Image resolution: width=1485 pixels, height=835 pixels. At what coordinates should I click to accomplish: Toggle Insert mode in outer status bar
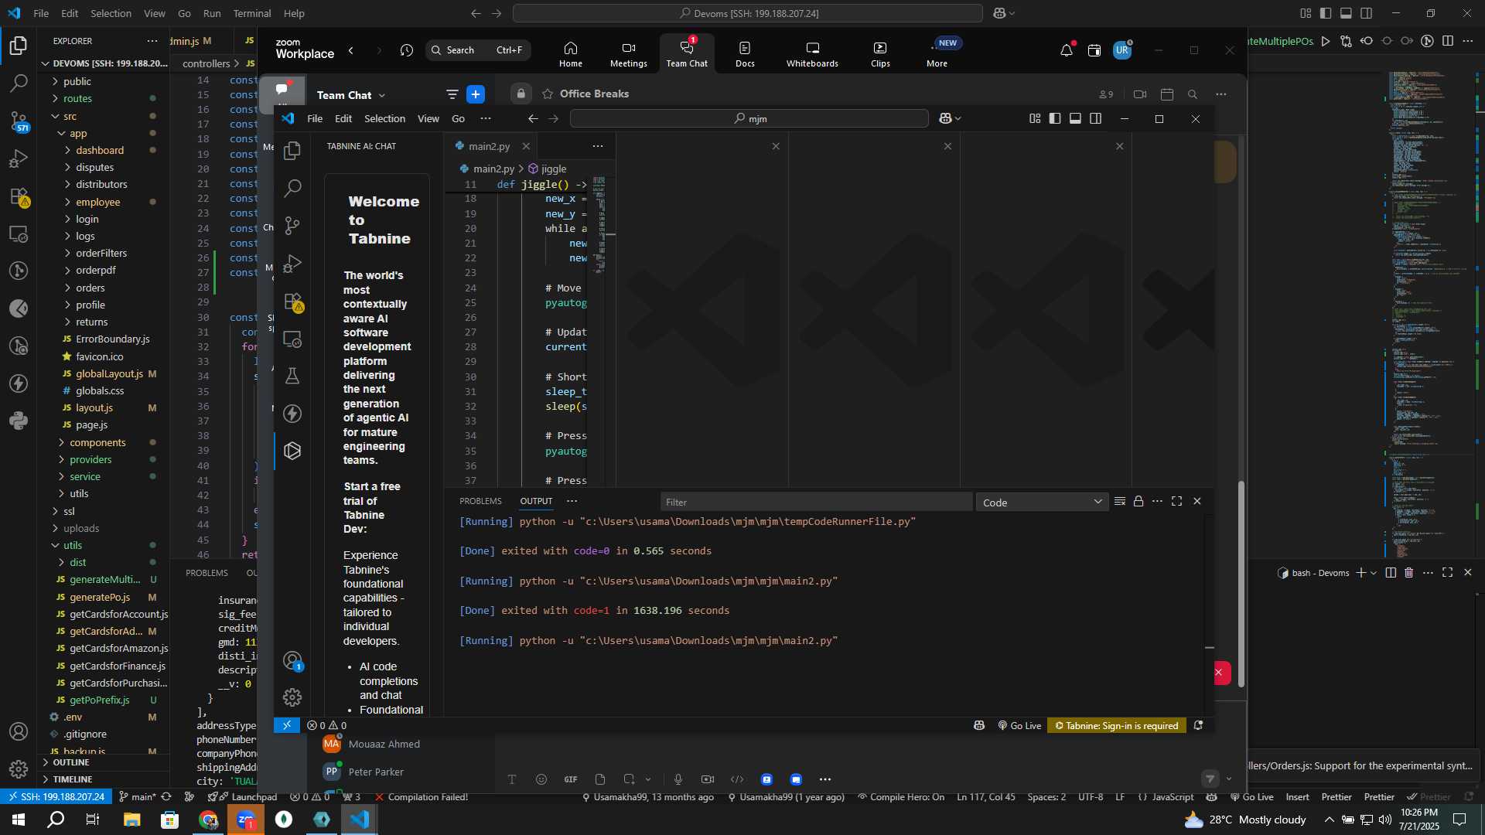point(1297,797)
